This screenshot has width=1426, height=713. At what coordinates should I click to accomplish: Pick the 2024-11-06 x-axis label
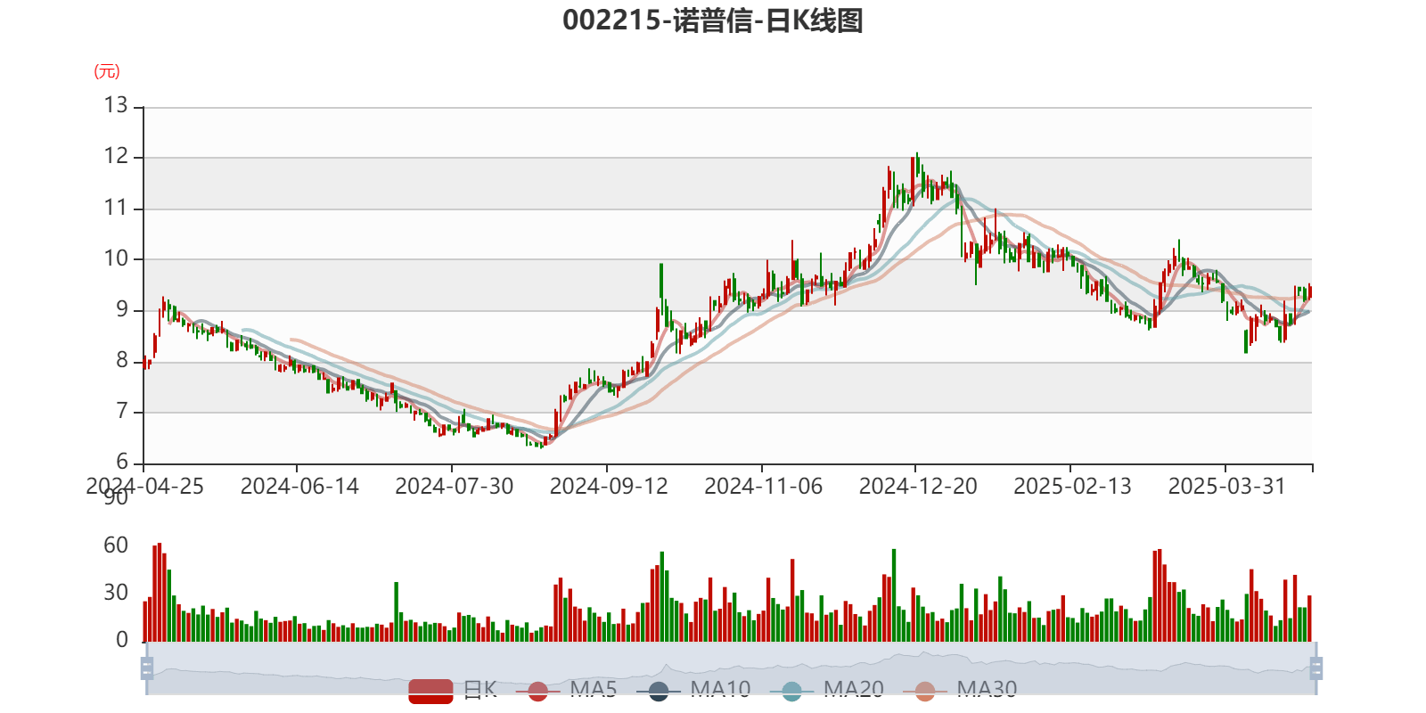point(763,487)
